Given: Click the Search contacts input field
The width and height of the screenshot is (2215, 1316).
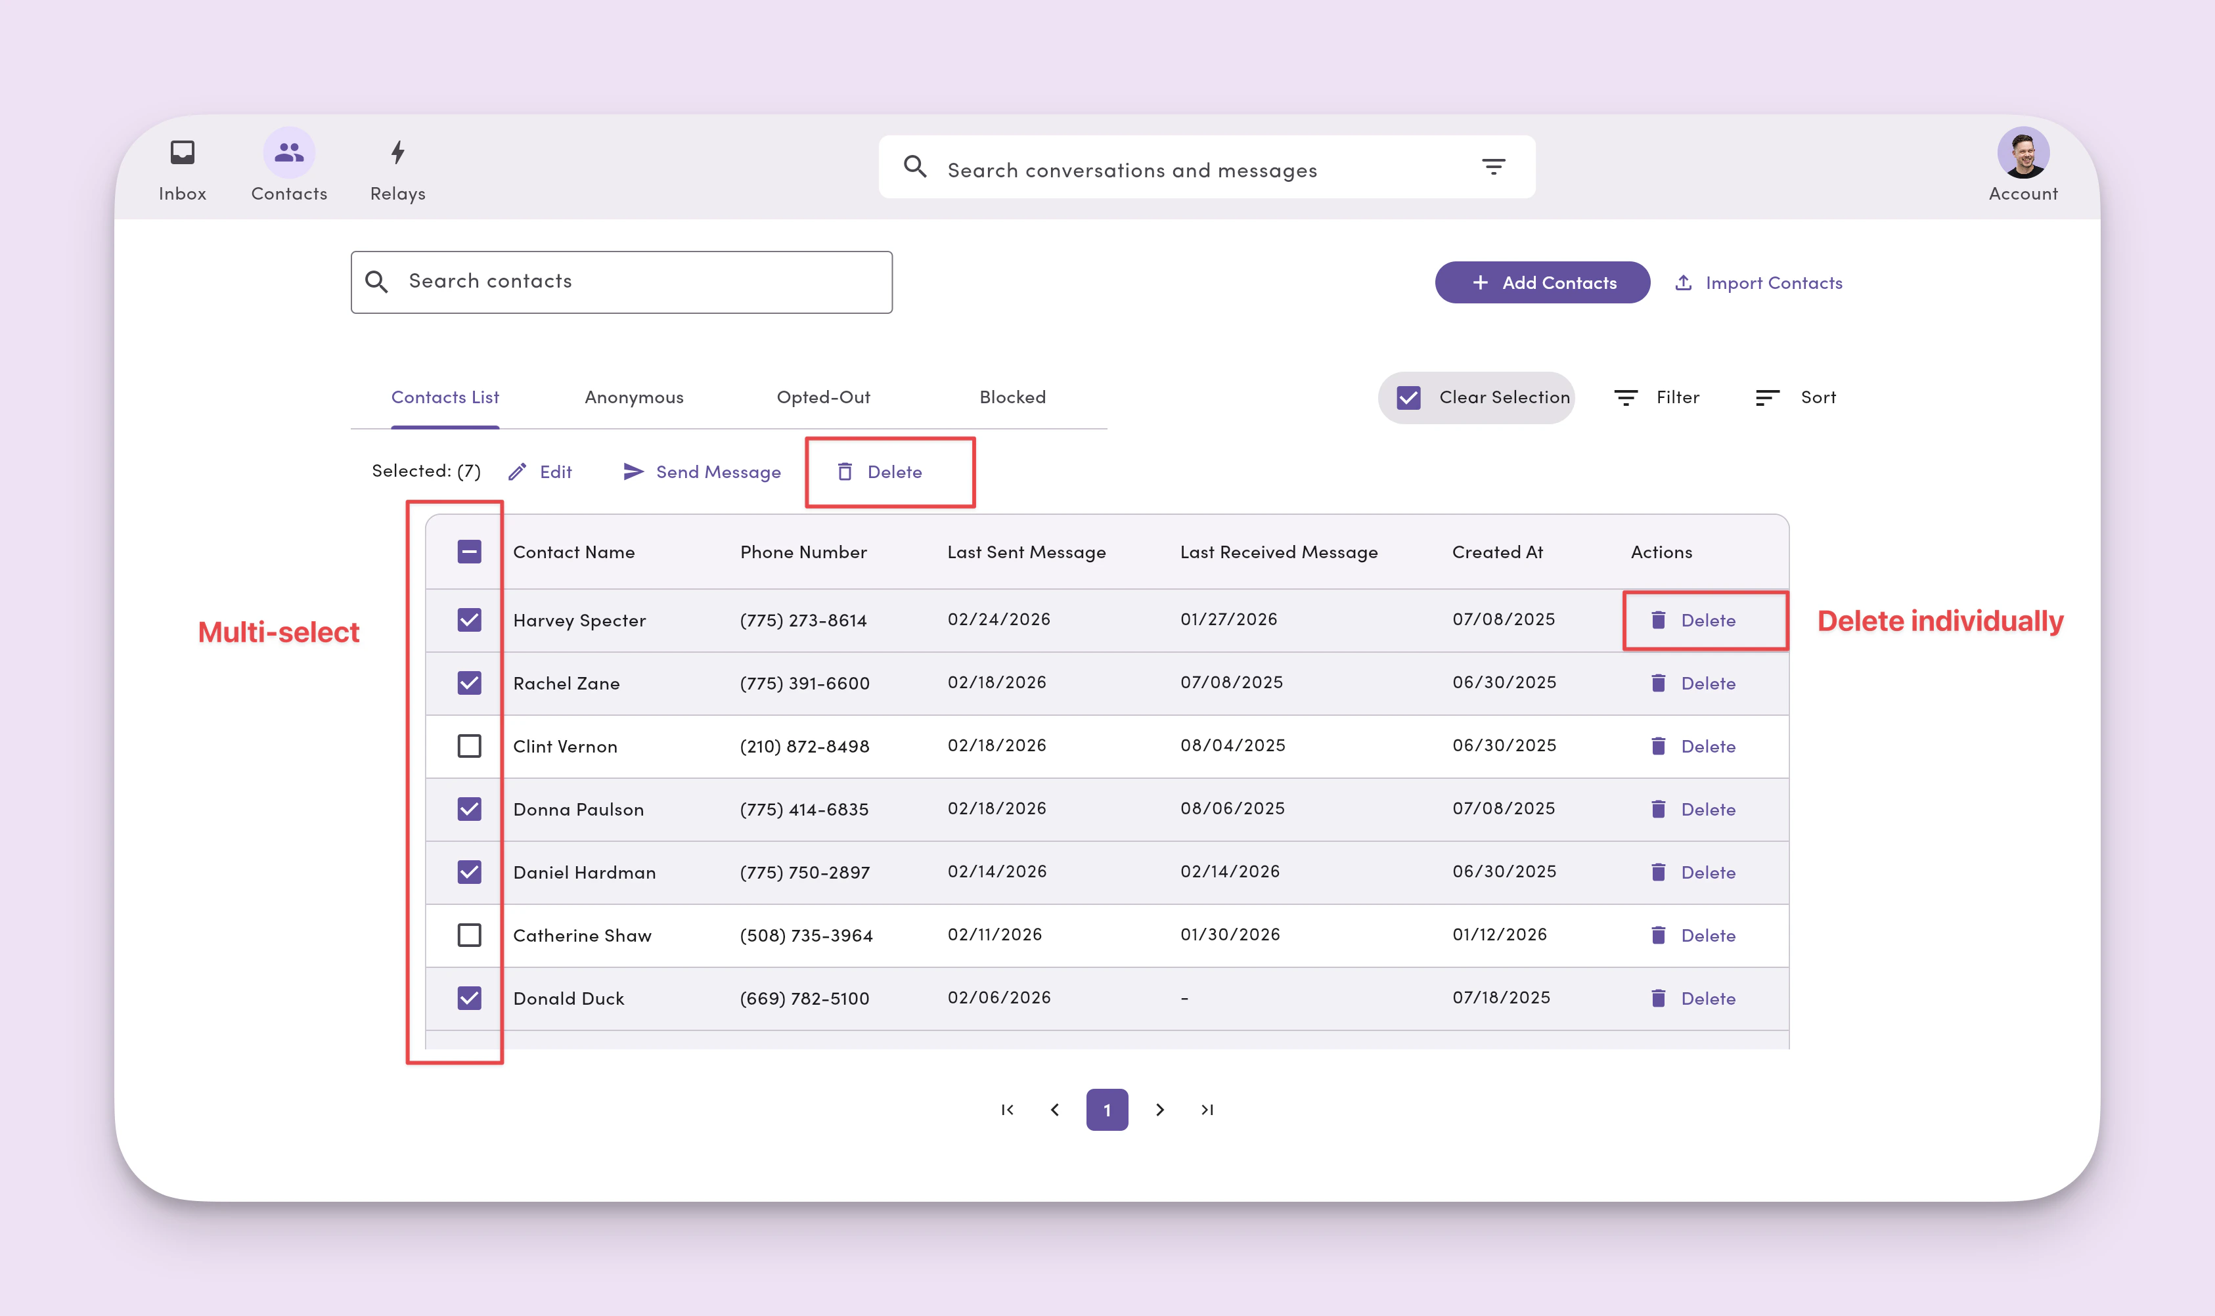Looking at the screenshot, I should coord(621,282).
